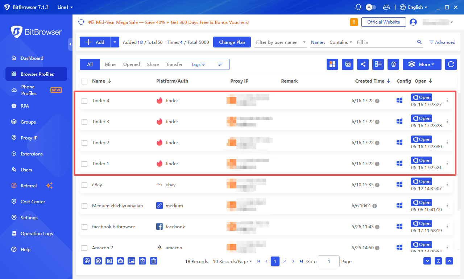Open Operation Logs in the sidebar
The width and height of the screenshot is (464, 279).
36,233
